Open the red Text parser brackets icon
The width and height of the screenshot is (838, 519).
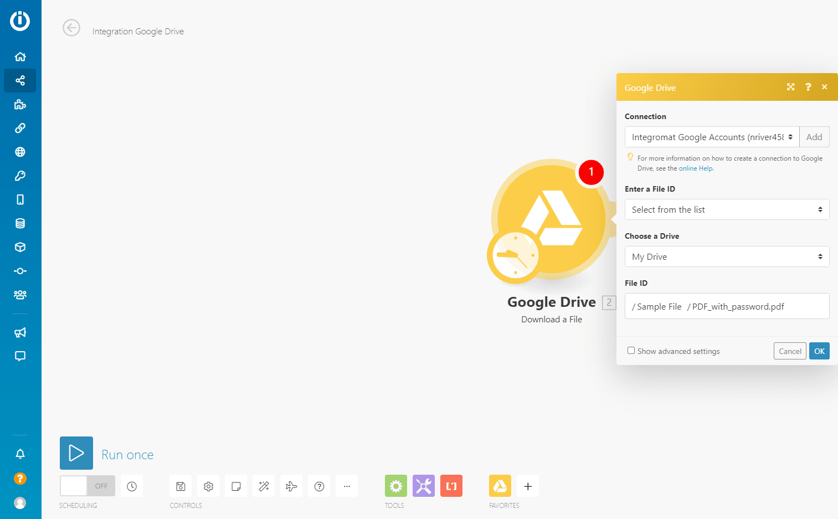click(x=451, y=486)
